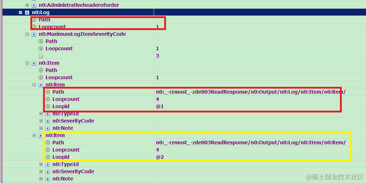Viewport: 366px width, 183px height.
Task: Click Loopcount value 4 of the @1 item
Action: (x=158, y=99)
